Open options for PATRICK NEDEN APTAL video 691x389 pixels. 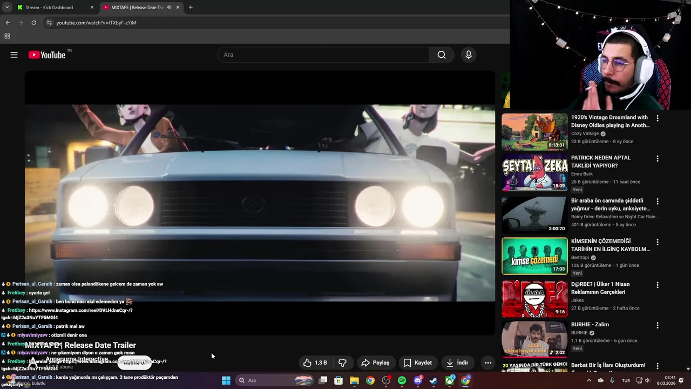(658, 159)
